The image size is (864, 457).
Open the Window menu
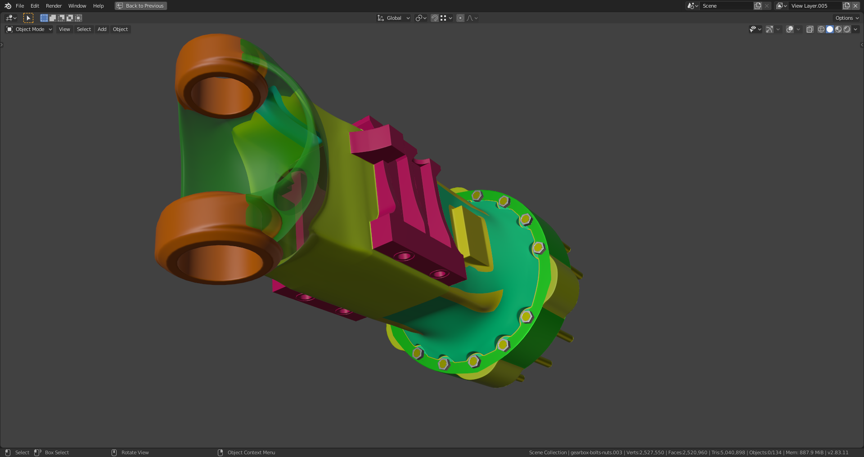coord(77,6)
